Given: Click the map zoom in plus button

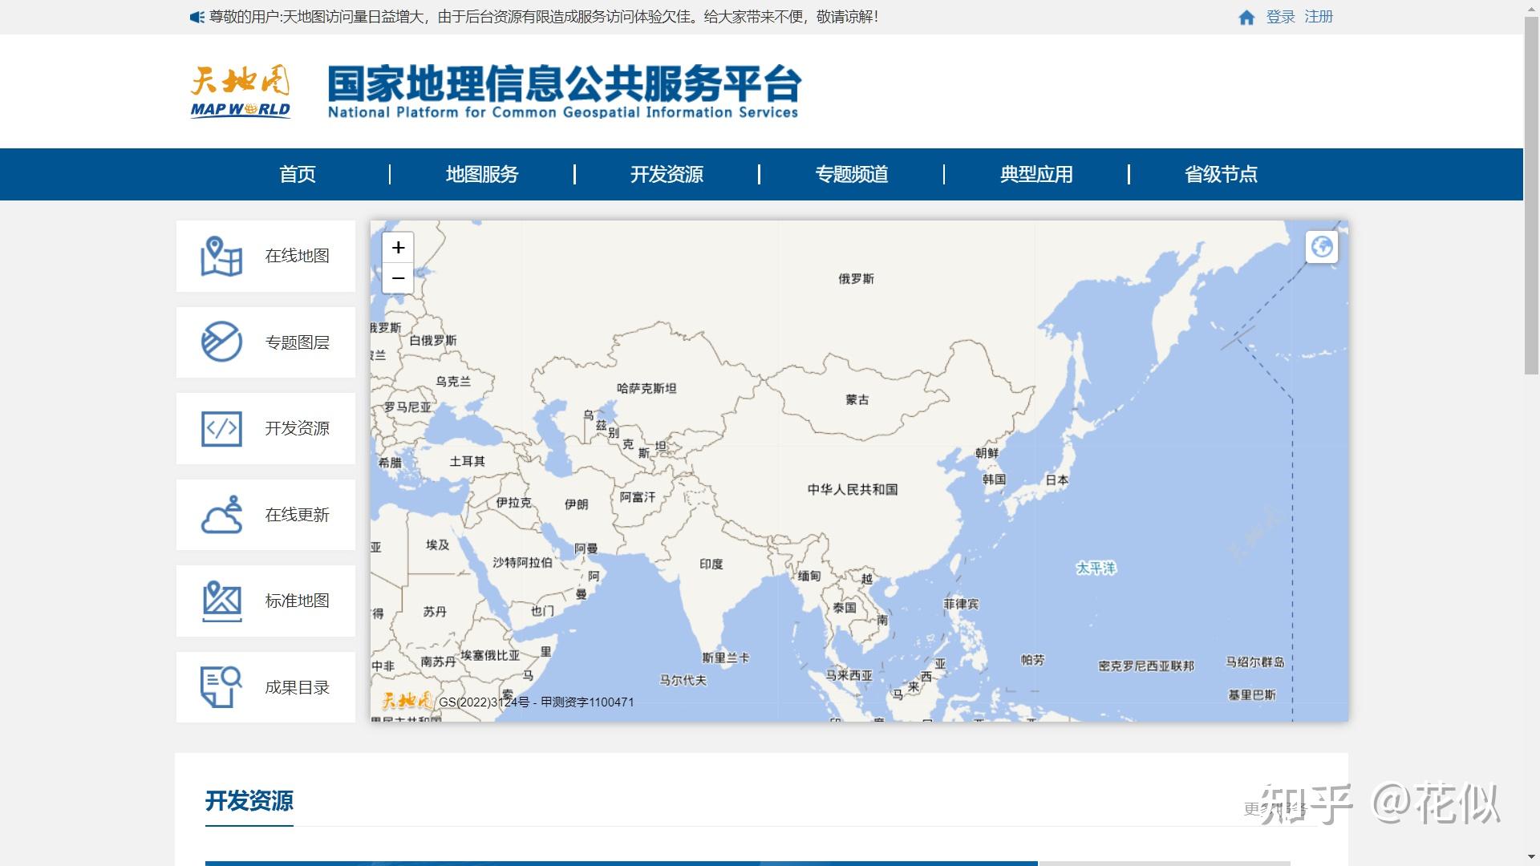Looking at the screenshot, I should 398,248.
